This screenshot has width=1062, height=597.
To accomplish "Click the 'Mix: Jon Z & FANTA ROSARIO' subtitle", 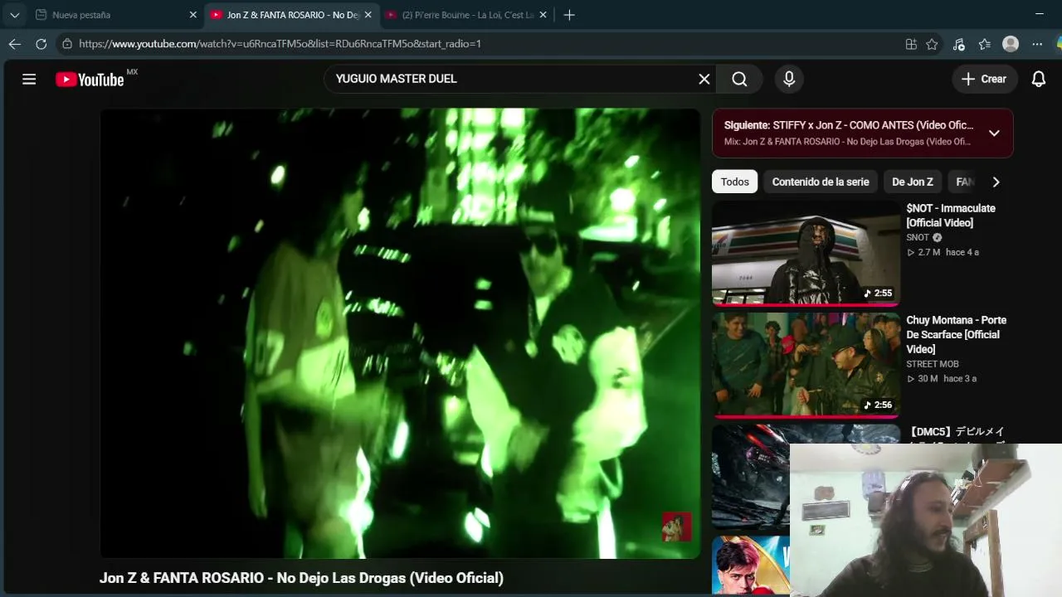I will point(847,142).
